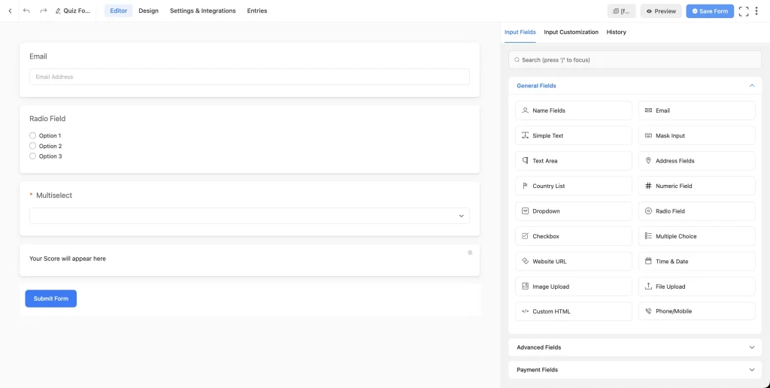The width and height of the screenshot is (770, 388).
Task: Select the Option 1 radio button
Action: (x=33, y=135)
